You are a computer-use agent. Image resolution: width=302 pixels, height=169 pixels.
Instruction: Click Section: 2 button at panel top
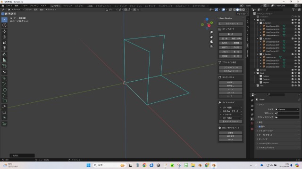click(x=231, y=23)
